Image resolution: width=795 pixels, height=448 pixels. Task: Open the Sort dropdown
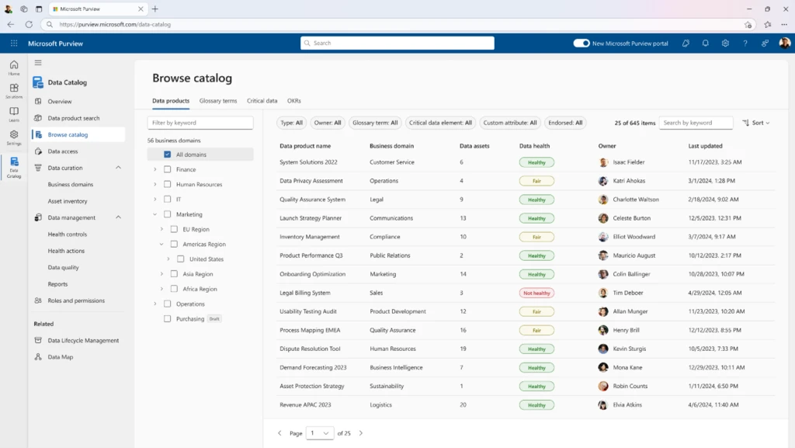point(755,122)
